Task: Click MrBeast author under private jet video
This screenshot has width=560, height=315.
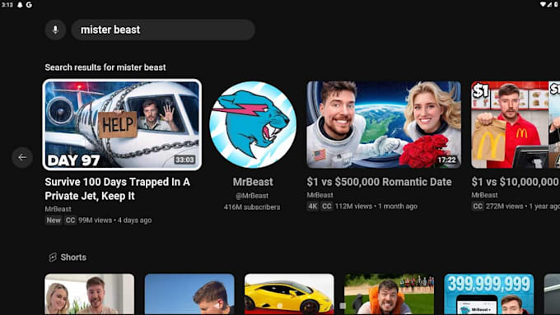Action: (x=58, y=209)
